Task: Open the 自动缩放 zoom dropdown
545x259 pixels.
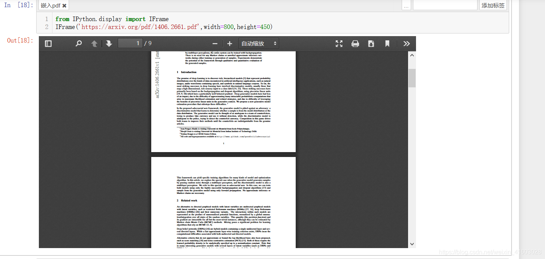Action: coord(258,44)
